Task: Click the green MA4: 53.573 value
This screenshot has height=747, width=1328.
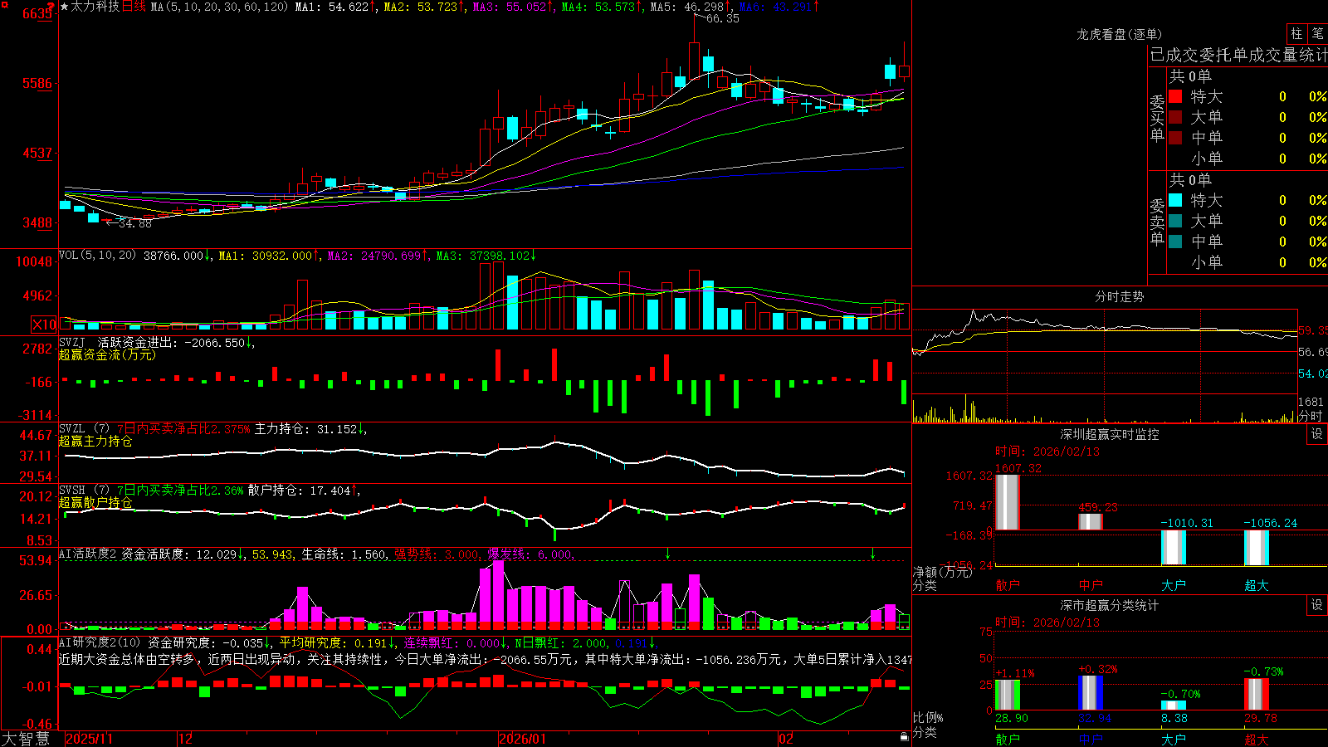Action: point(598,7)
